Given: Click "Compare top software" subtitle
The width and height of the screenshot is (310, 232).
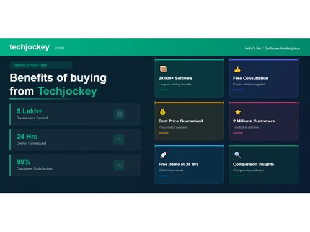Looking at the screenshot, I should [249, 170].
